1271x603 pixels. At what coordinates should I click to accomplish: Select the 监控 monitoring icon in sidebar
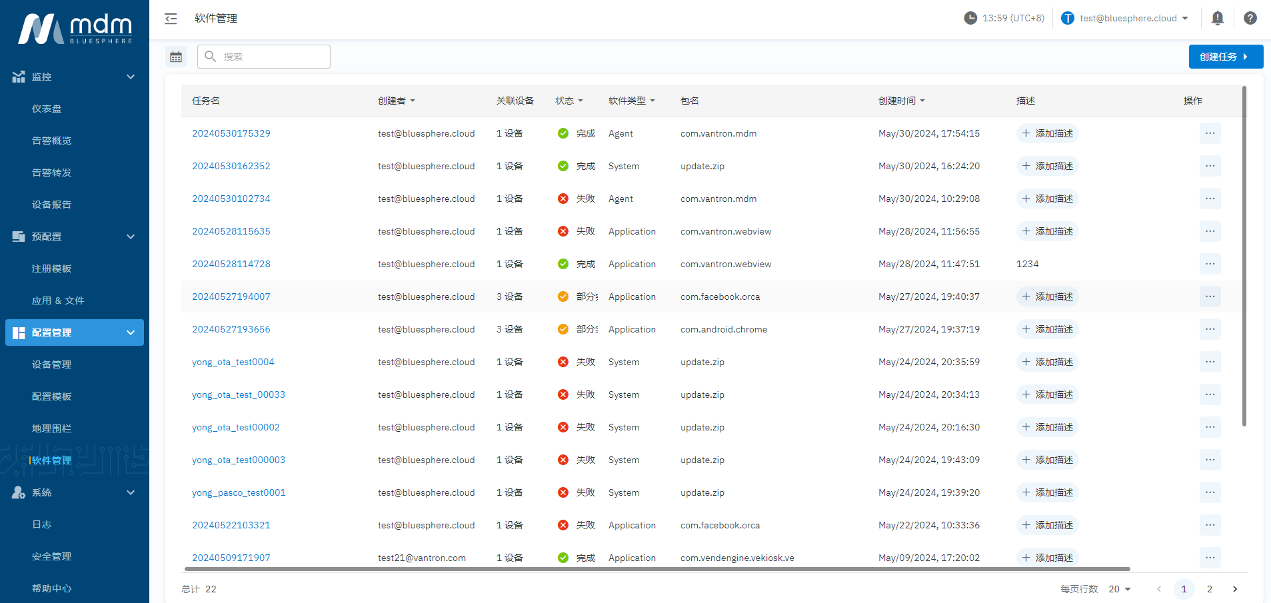click(x=18, y=76)
